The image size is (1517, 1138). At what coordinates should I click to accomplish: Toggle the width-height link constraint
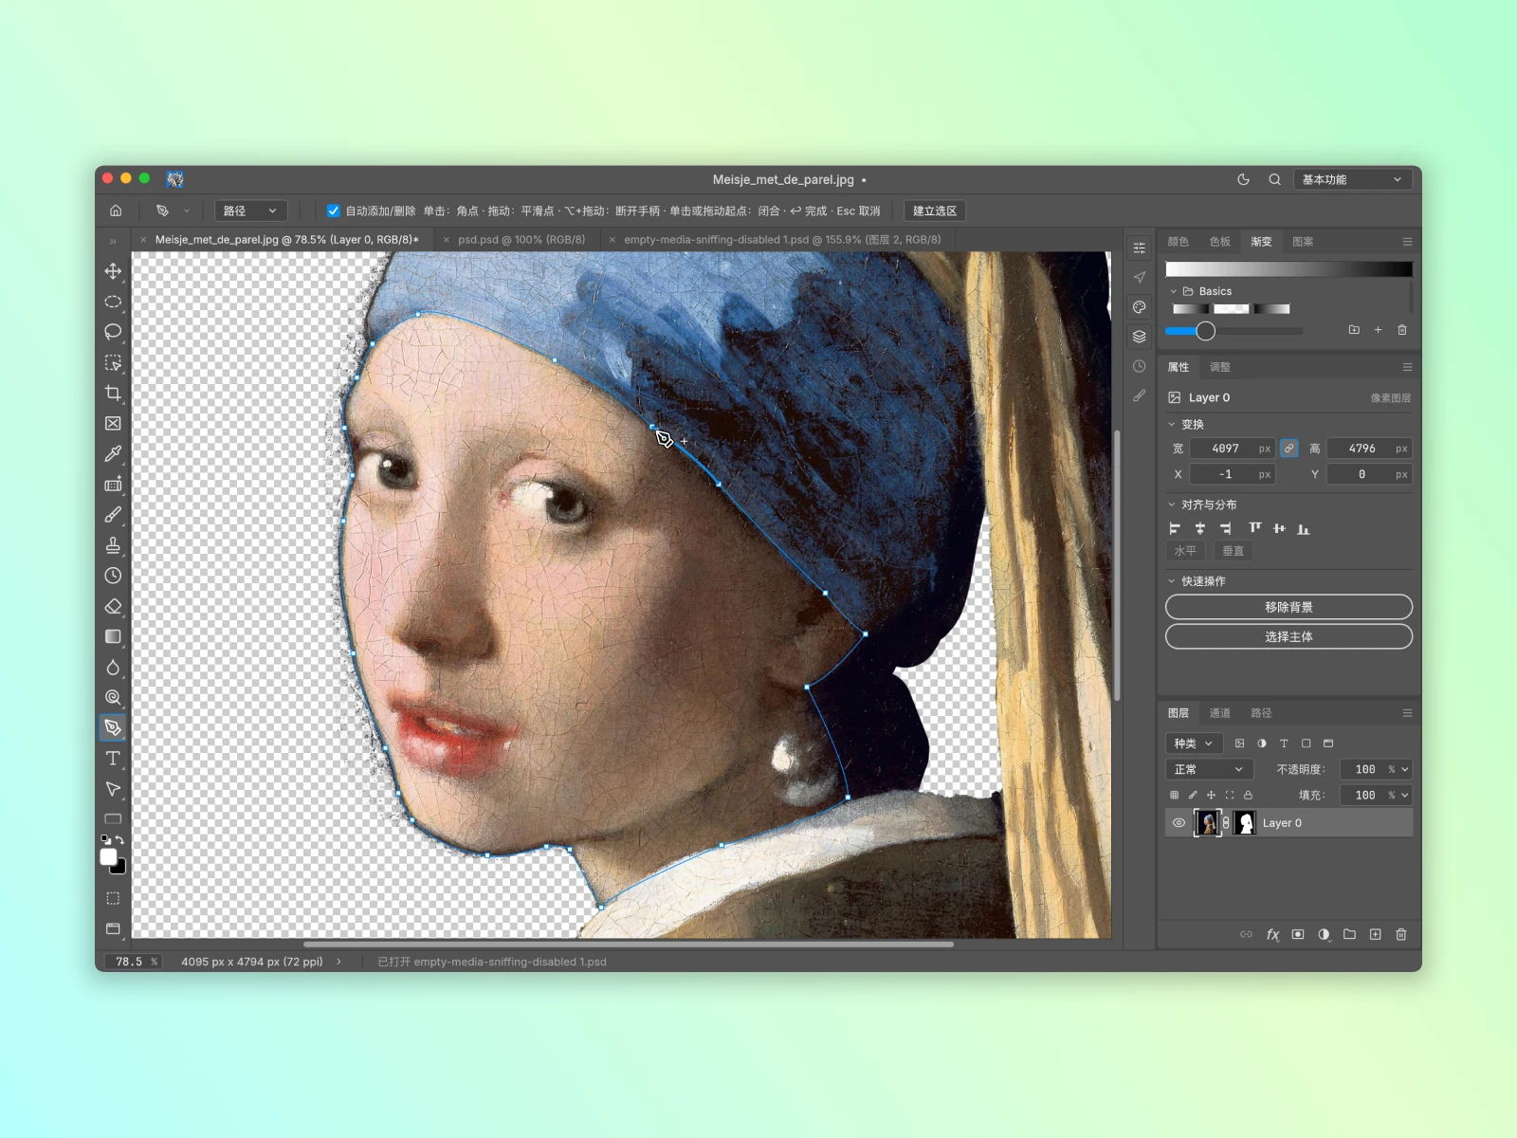(x=1289, y=449)
